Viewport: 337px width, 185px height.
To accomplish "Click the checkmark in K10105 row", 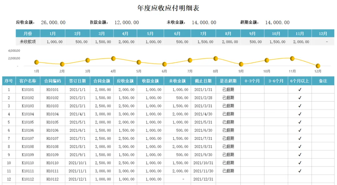I will coord(300,122).
